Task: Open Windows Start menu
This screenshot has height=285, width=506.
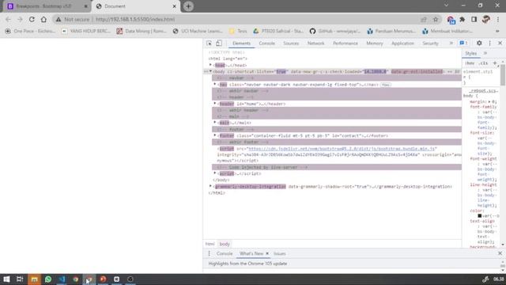Action: coord(6,279)
